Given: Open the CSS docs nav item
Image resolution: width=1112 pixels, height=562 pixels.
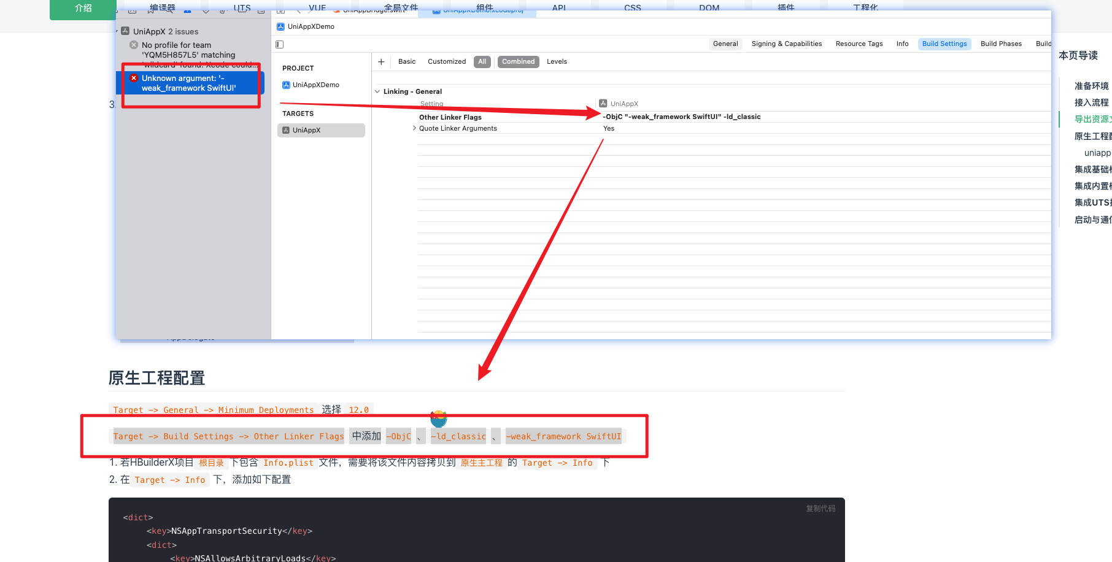Looking at the screenshot, I should (x=633, y=8).
